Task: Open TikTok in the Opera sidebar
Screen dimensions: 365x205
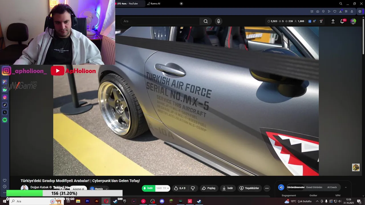Action: point(5,105)
